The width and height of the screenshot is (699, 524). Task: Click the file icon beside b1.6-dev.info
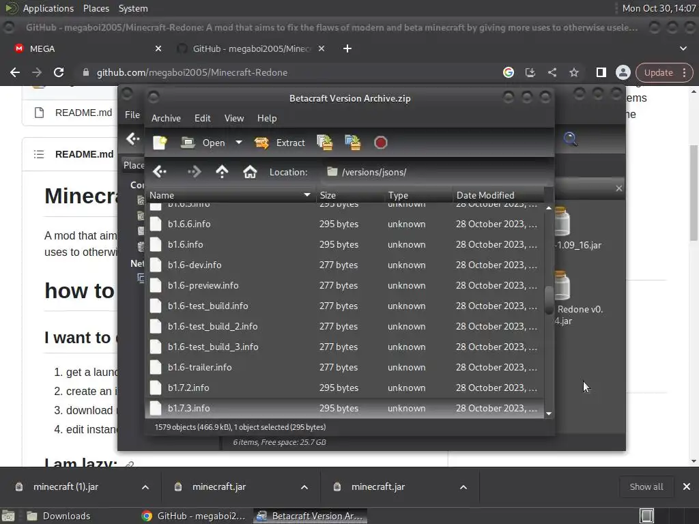[156, 265]
